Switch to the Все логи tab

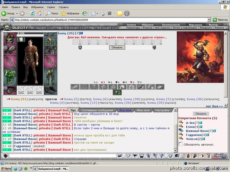(125, 110)
